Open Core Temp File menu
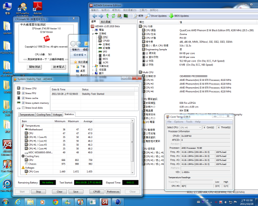The image size is (258, 206). 169,122
